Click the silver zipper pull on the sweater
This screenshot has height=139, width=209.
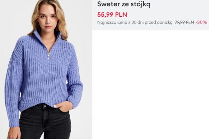pyautogui.click(x=48, y=56)
